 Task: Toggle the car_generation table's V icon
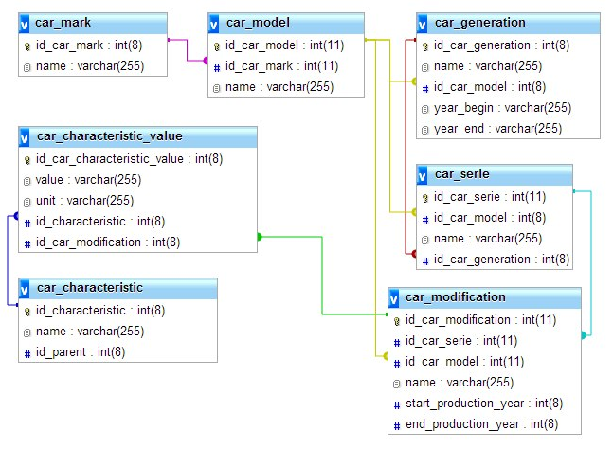pos(424,23)
